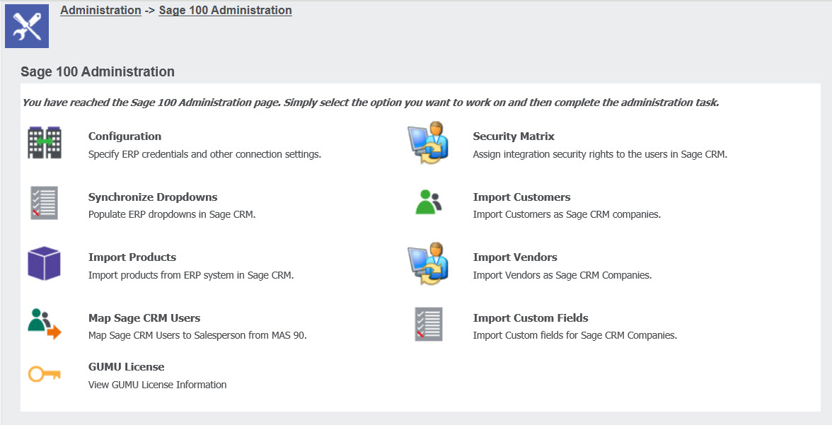This screenshot has width=832, height=425.
Task: Select the Map Sage CRM Users icon
Action: (x=45, y=323)
